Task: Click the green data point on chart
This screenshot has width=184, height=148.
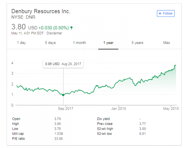Action: click(63, 95)
